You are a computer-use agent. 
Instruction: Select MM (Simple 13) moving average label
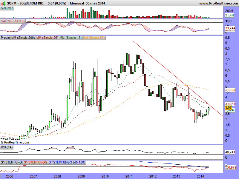coord(71,38)
